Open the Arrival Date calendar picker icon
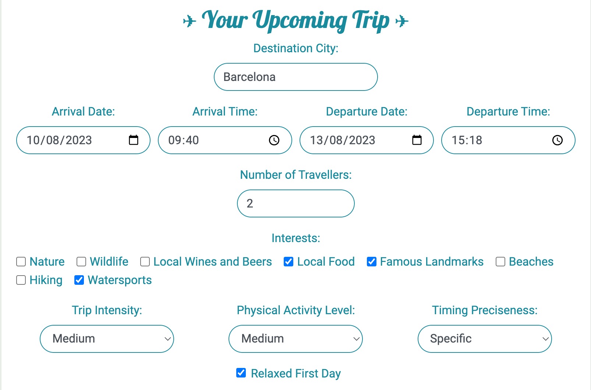591x390 pixels. point(134,140)
